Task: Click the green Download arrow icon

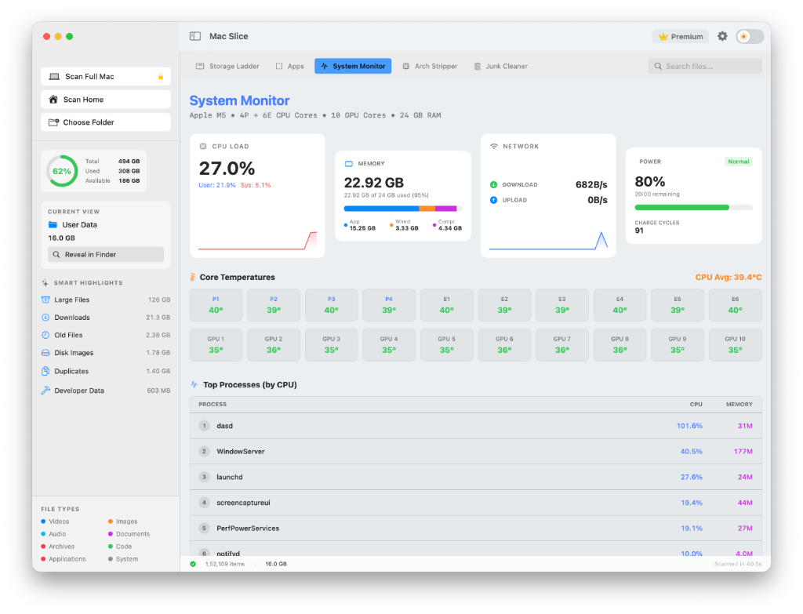Action: (x=494, y=185)
